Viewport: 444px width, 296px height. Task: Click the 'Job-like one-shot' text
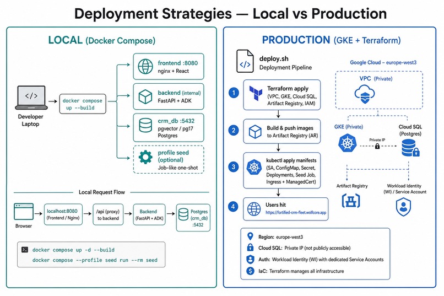coord(178,168)
